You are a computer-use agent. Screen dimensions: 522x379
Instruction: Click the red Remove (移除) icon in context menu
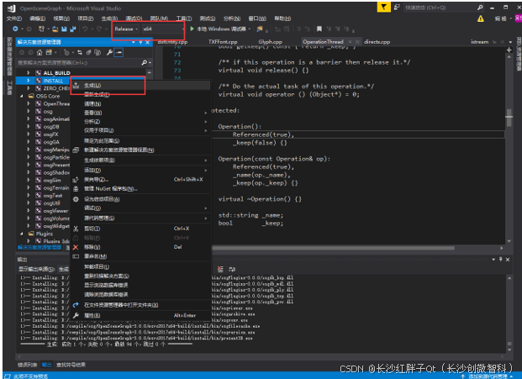pyautogui.click(x=76, y=246)
